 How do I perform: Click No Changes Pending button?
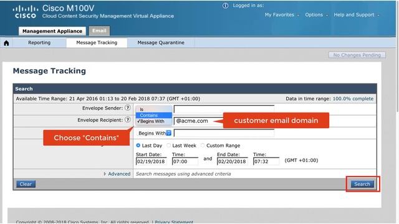point(357,55)
